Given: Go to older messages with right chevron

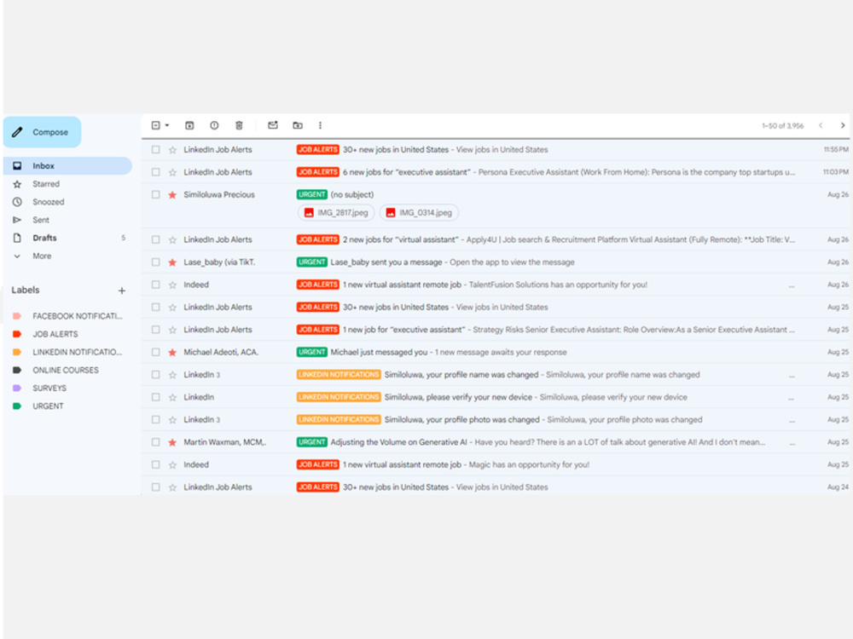Looking at the screenshot, I should (843, 125).
